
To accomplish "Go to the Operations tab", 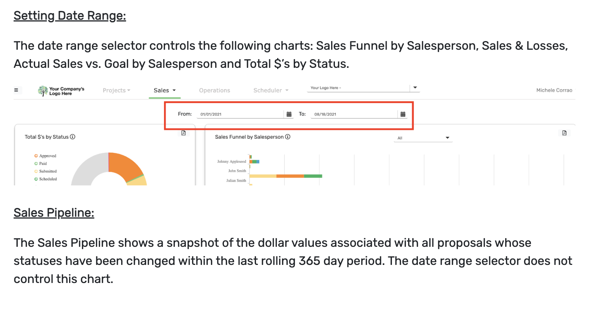I will pos(214,90).
